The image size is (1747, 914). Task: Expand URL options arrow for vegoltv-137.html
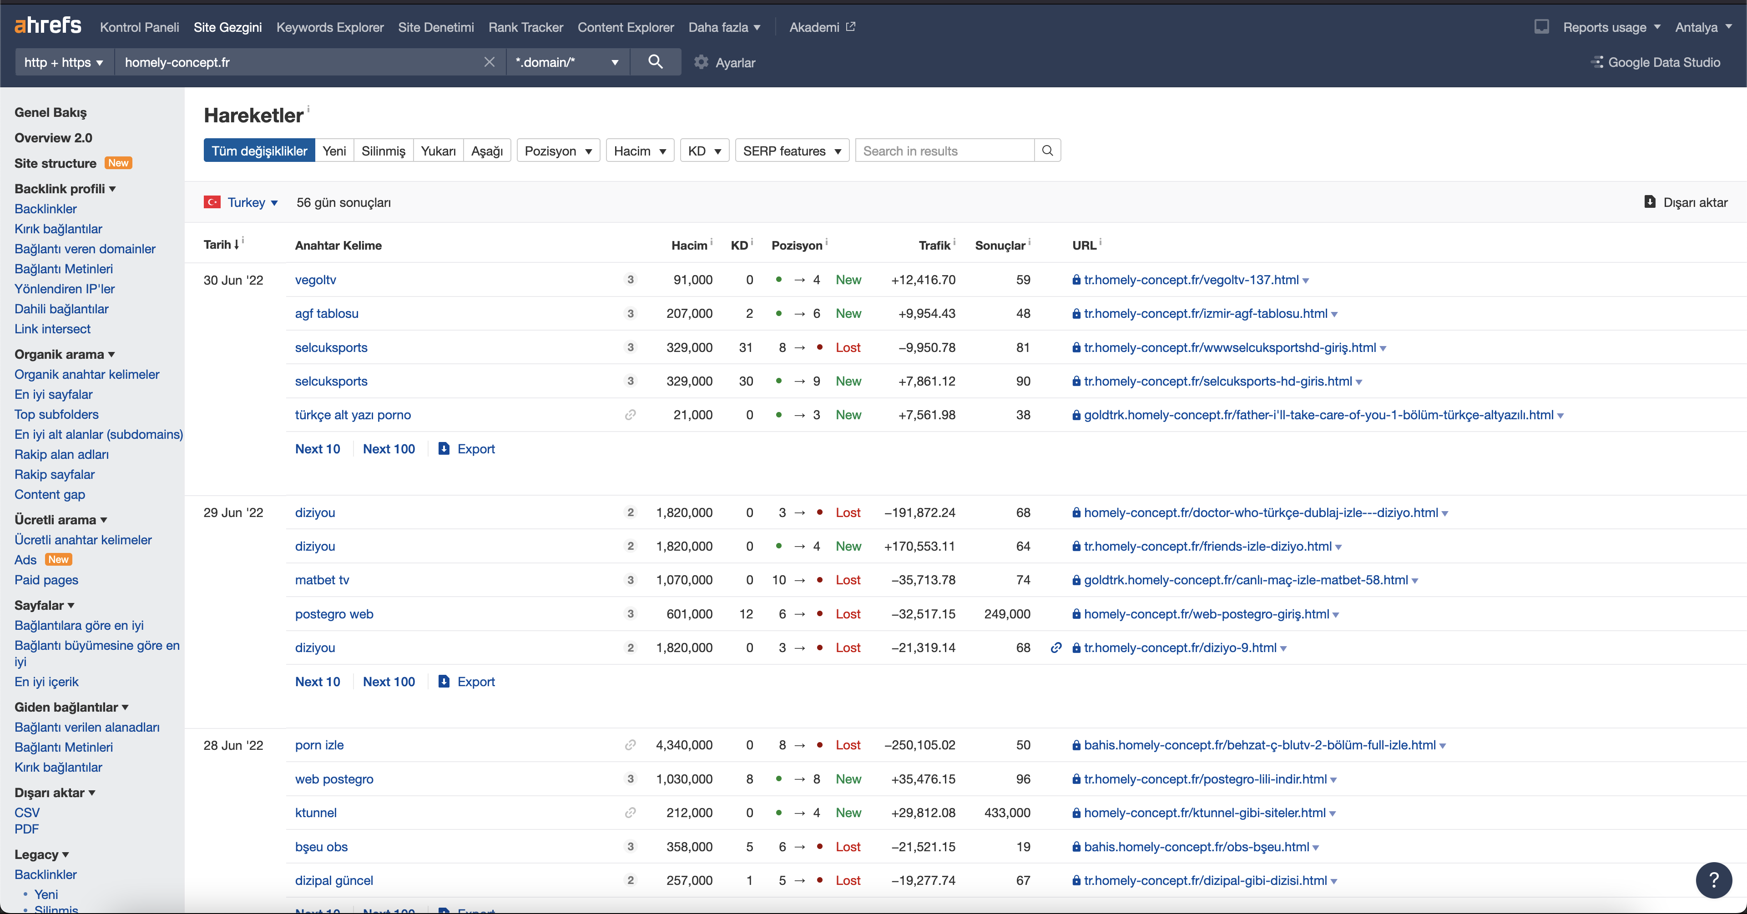pyautogui.click(x=1306, y=281)
